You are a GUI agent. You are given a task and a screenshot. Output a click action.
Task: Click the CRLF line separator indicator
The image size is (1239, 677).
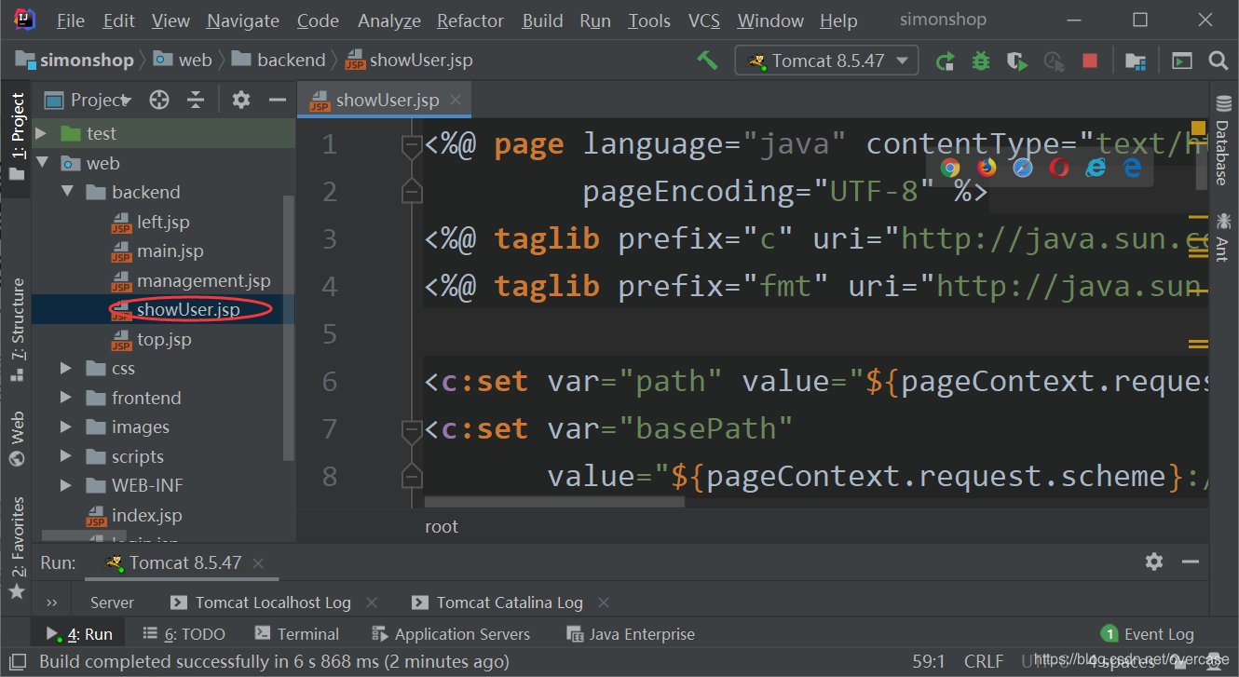[x=984, y=662]
